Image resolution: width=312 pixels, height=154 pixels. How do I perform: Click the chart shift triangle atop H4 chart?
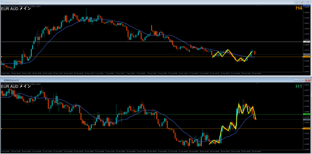[x=257, y=6]
